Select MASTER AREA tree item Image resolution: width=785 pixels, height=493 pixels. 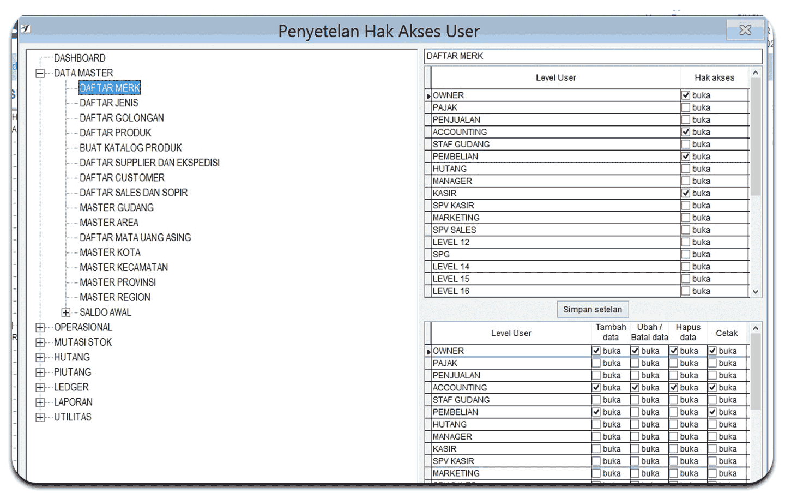coord(109,223)
